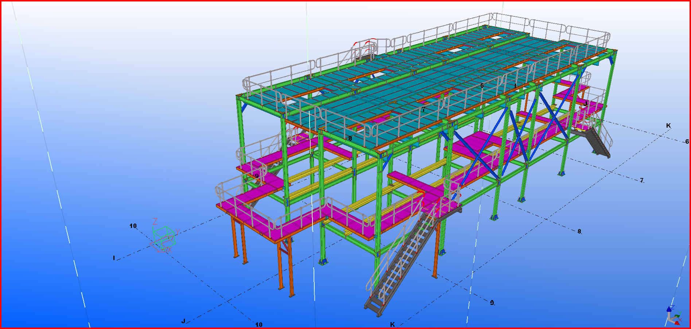Click grid label J at bottom left
Viewport: 691px width, 329px height.
[183, 321]
